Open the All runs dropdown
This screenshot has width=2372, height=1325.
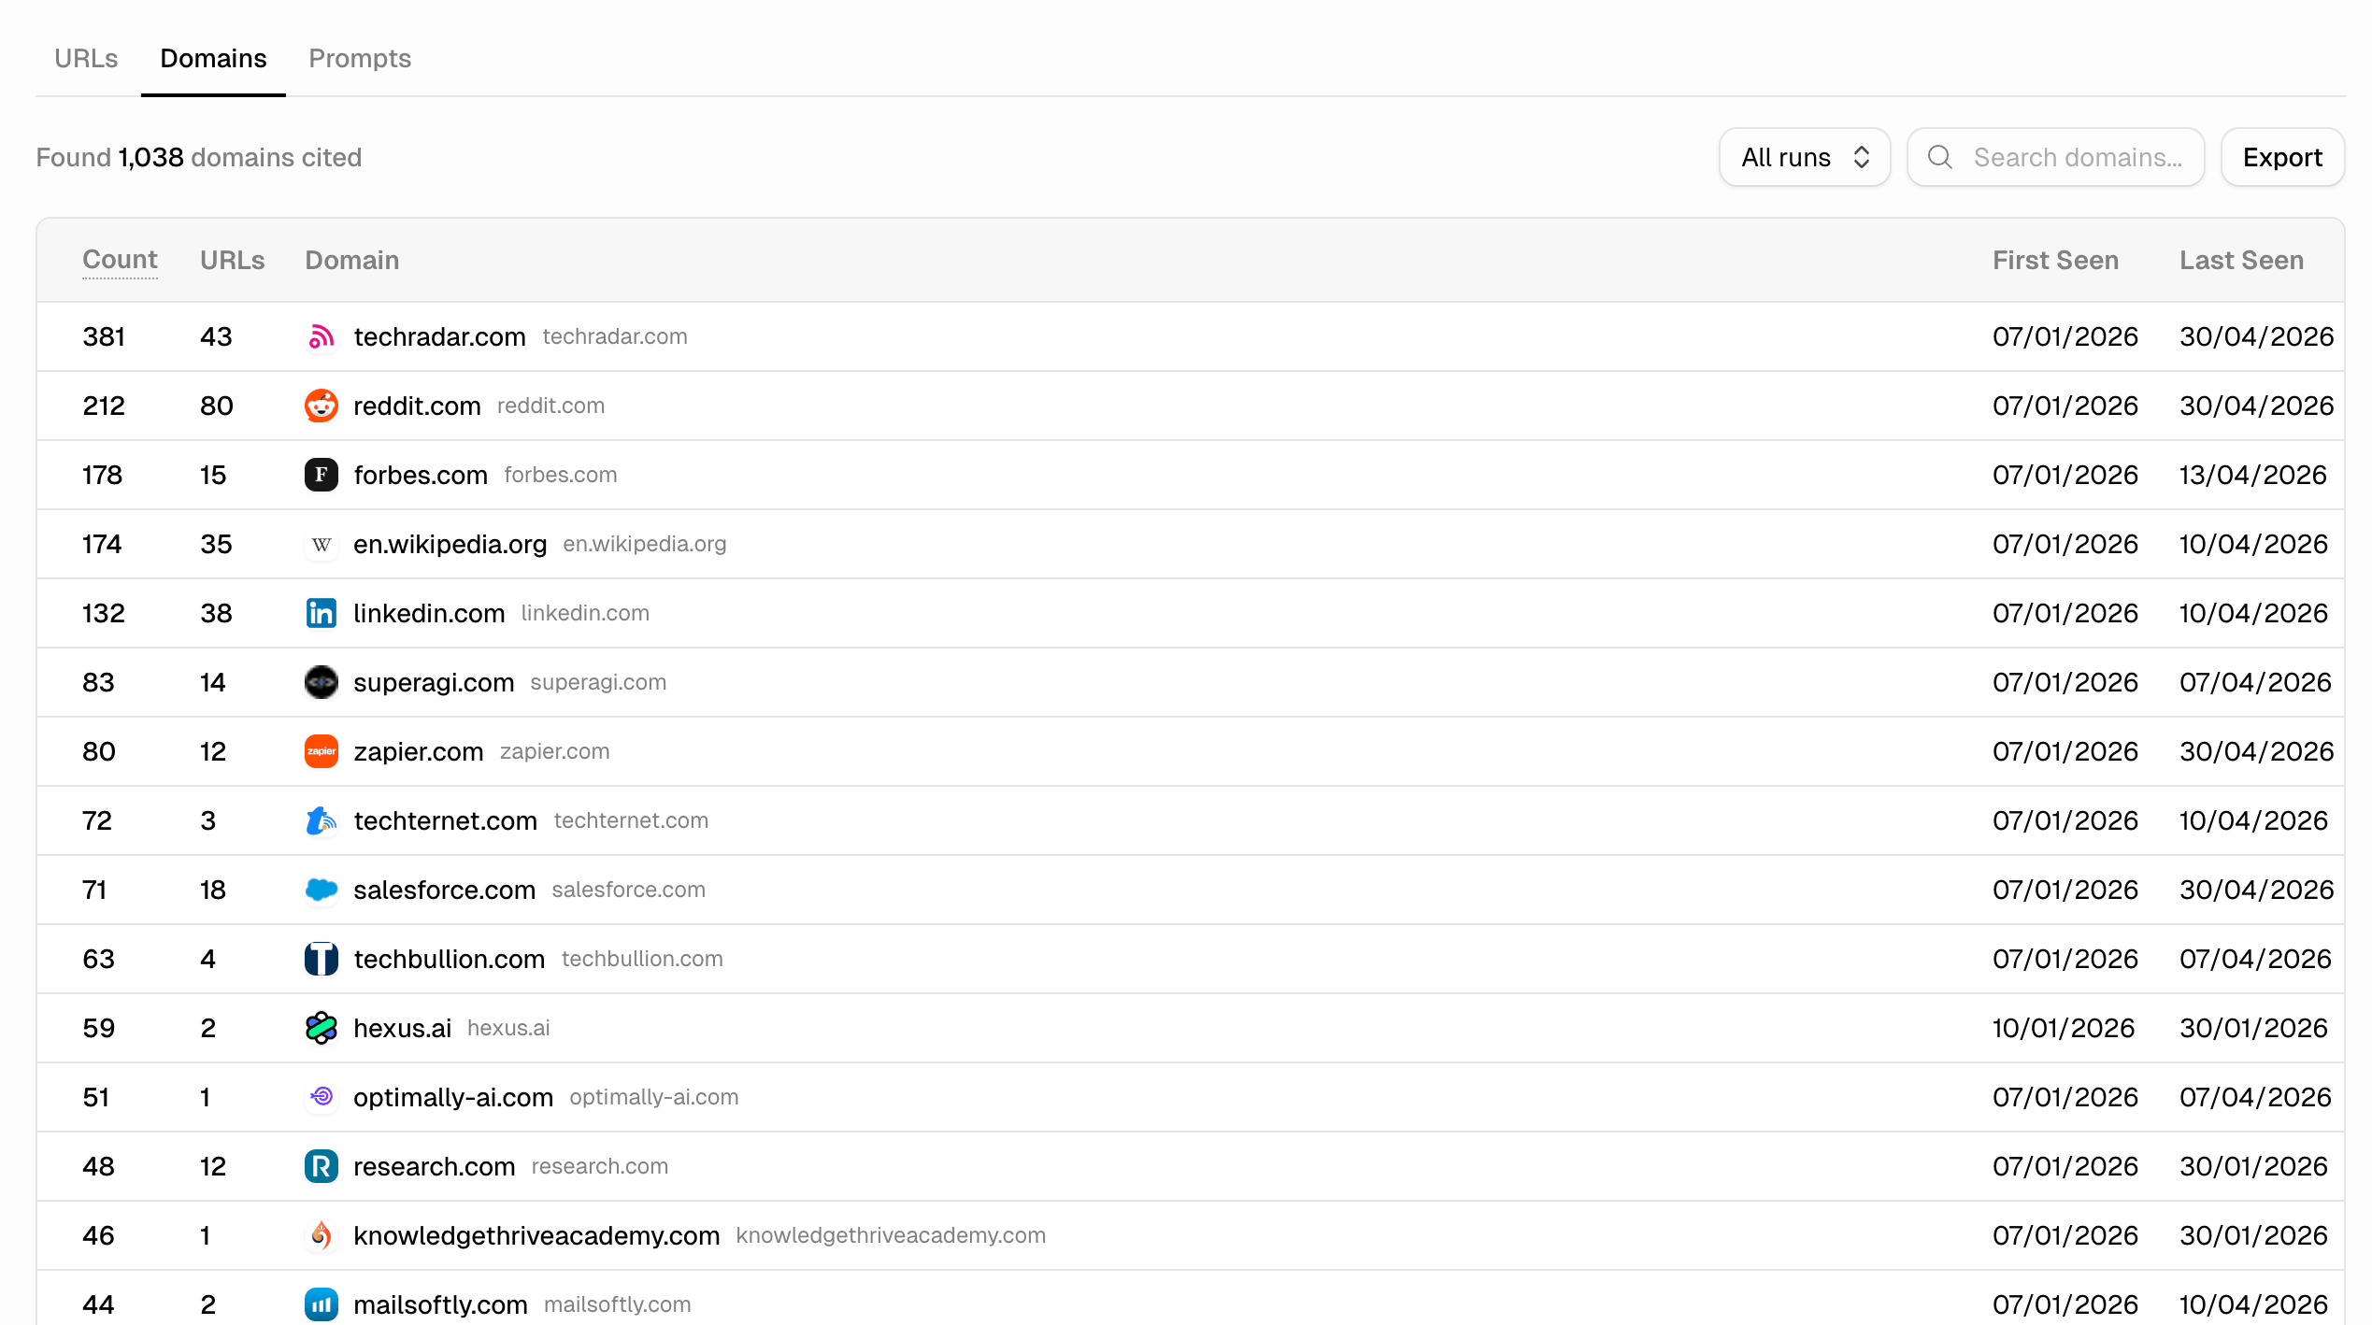pos(1805,157)
